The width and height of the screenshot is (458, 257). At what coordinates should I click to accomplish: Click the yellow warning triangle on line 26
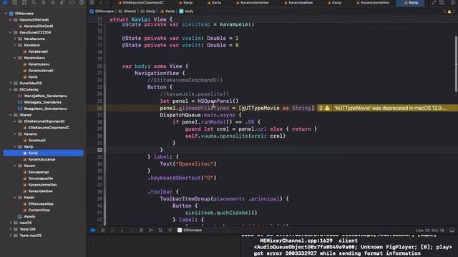tap(327, 108)
